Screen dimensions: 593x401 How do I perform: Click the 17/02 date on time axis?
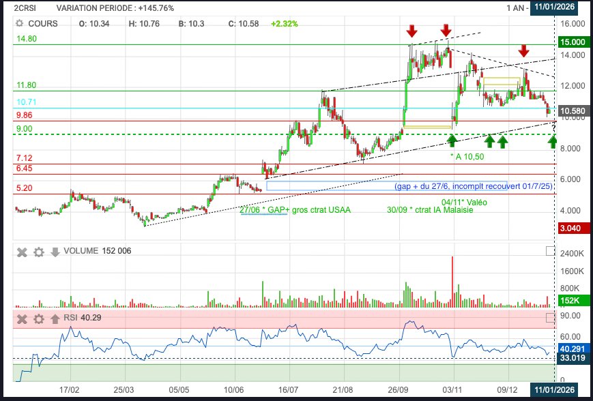[70, 389]
